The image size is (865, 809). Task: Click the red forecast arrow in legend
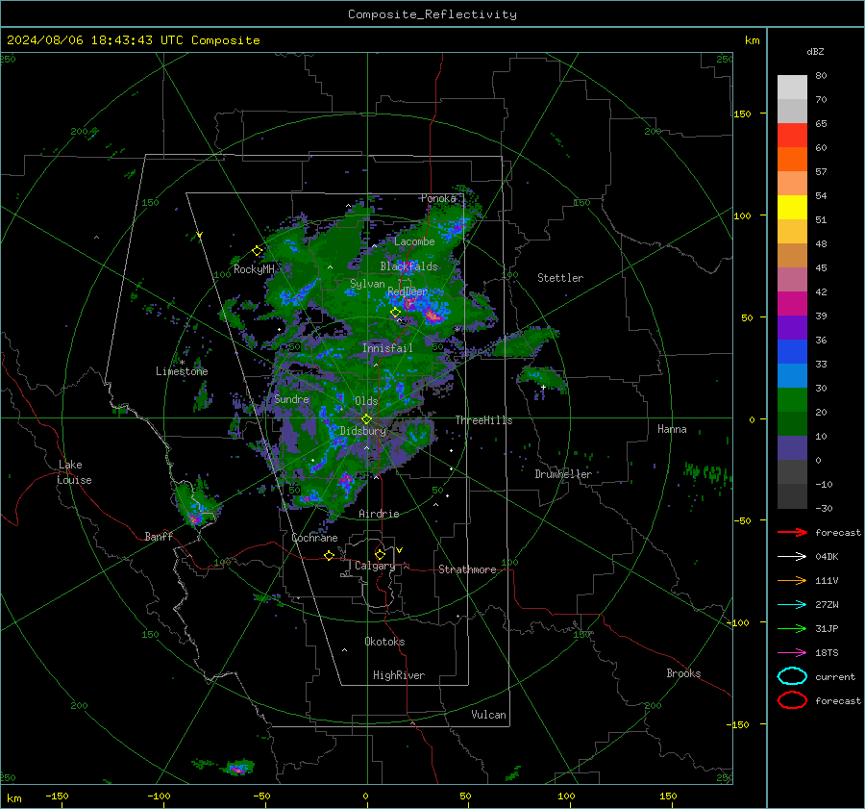pos(792,532)
